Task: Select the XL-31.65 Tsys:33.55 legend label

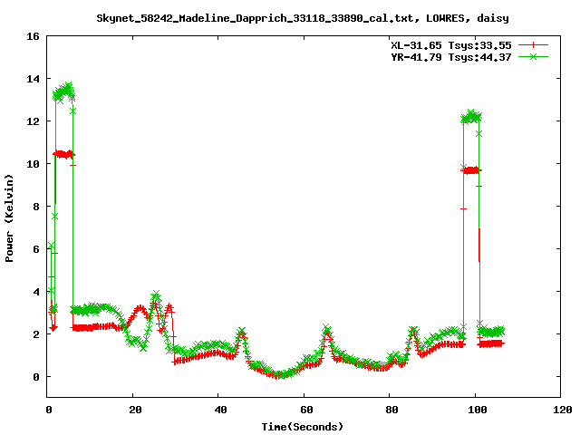Action: pyautogui.click(x=451, y=45)
